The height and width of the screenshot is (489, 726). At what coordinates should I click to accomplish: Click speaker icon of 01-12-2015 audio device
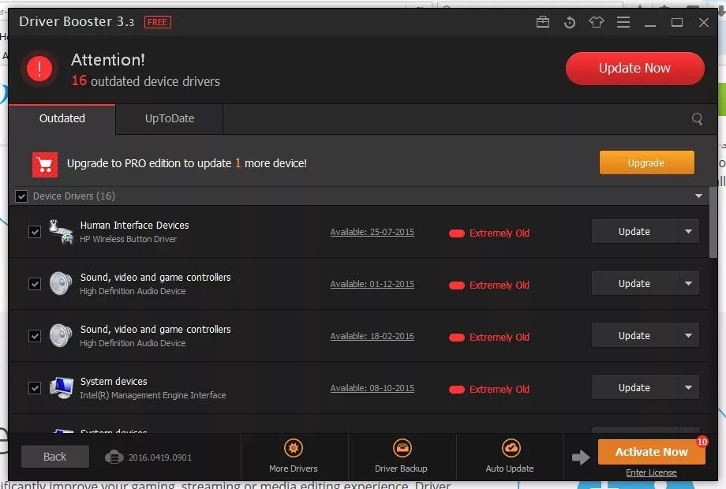(61, 284)
